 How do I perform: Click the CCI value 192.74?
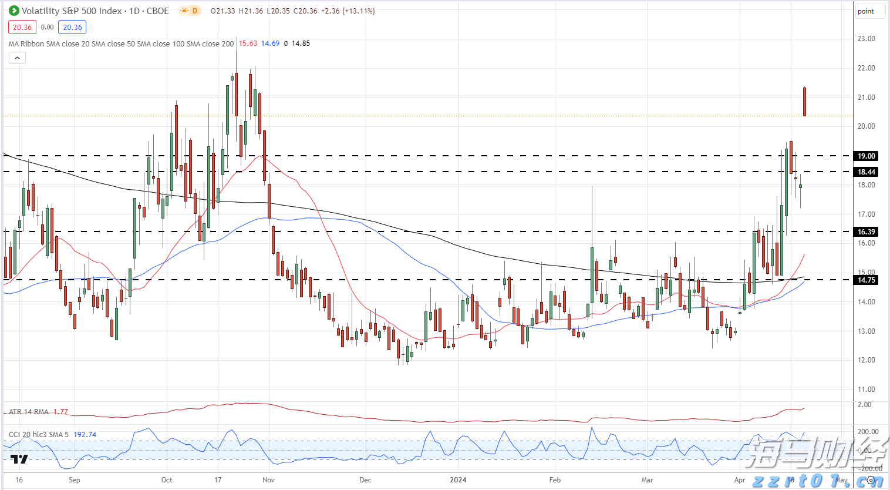point(85,435)
